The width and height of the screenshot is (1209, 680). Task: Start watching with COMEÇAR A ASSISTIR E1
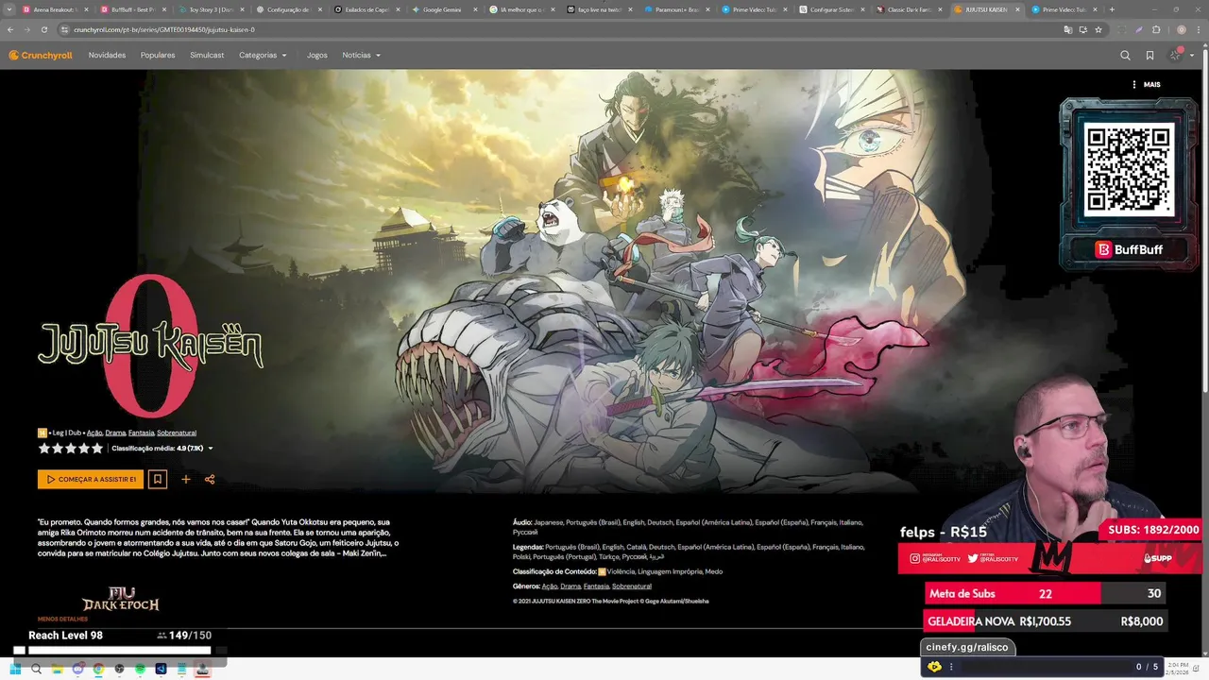pos(91,479)
